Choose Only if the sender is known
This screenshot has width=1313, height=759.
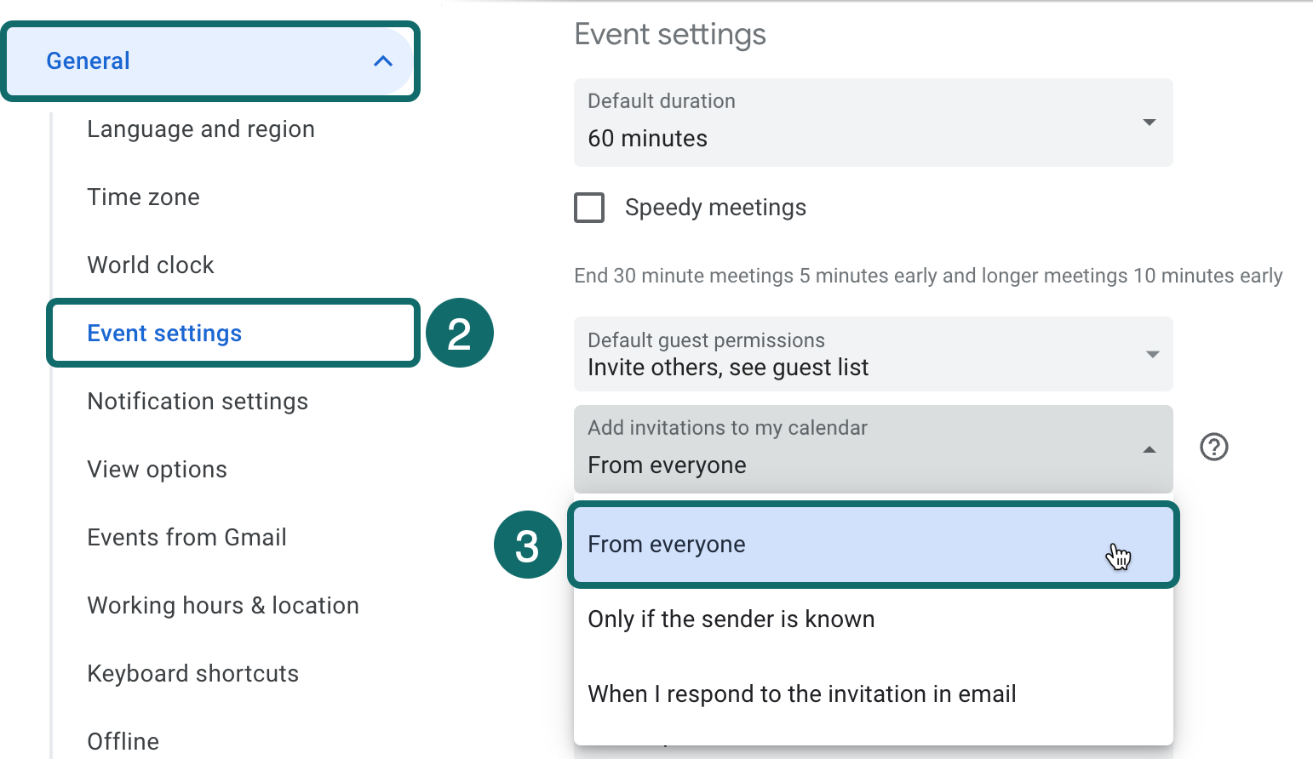pos(731,619)
